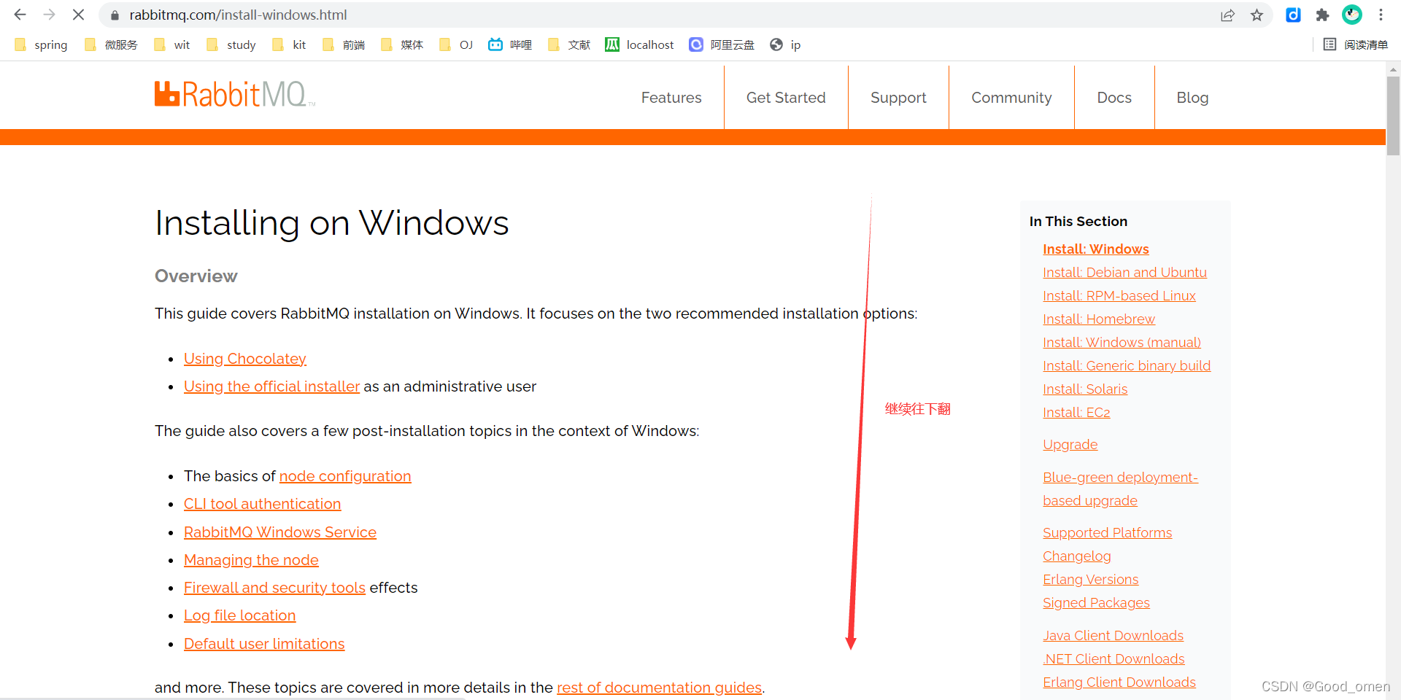
Task: Open Install: EC2 sidebar link
Action: (1076, 413)
